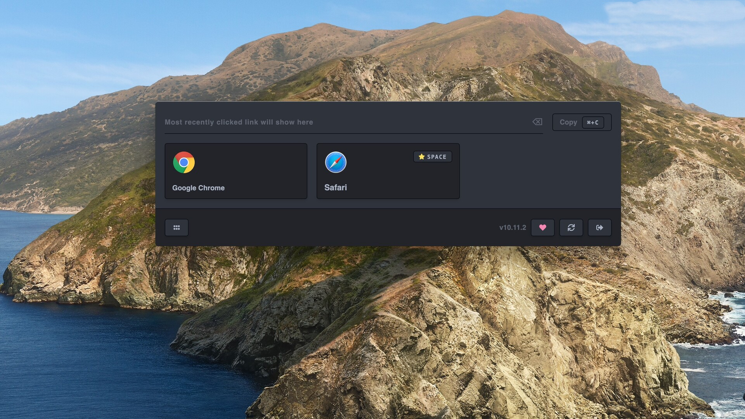The width and height of the screenshot is (745, 419).
Task: Open the apps grid icon in the footer
Action: click(x=177, y=227)
